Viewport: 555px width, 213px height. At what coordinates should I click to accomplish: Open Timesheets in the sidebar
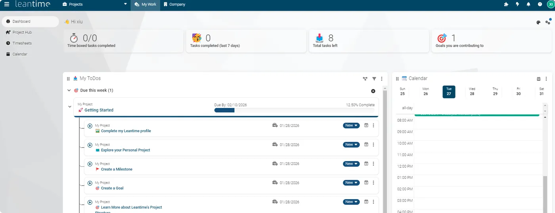[22, 43]
